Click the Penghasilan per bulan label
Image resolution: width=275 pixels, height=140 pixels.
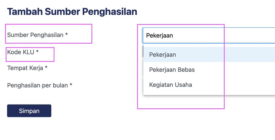37,85
